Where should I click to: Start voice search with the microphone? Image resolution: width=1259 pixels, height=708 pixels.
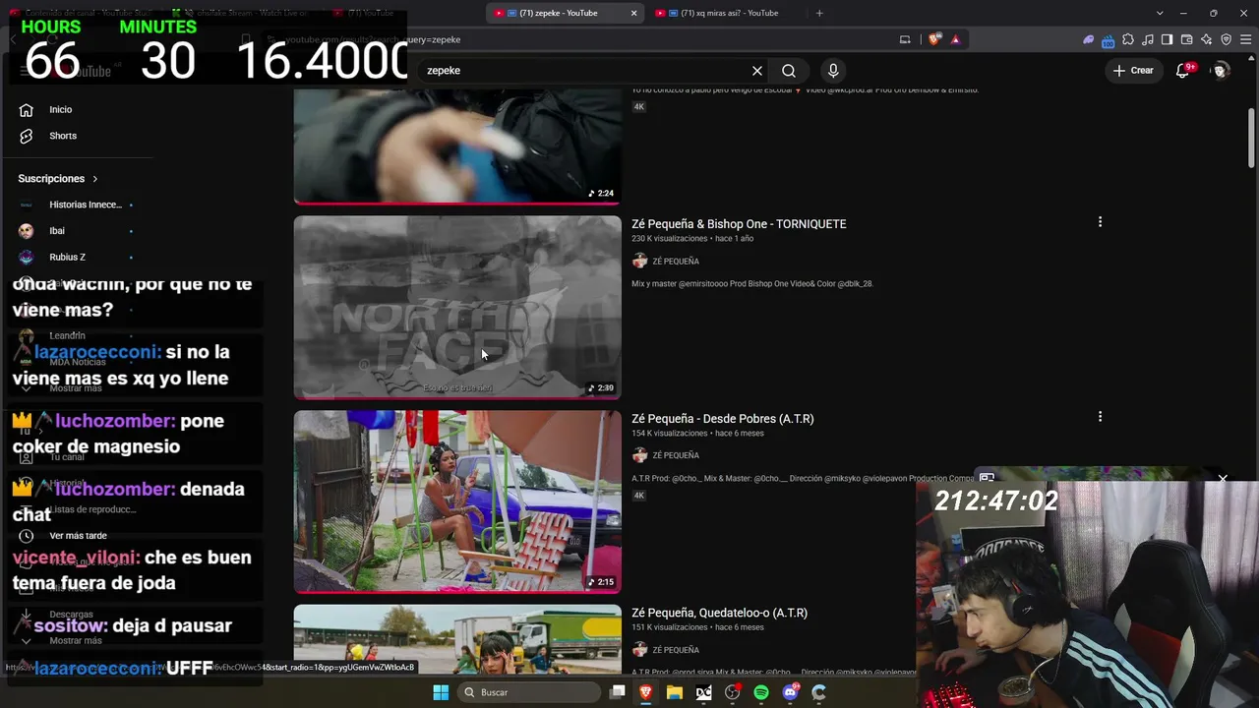point(833,71)
